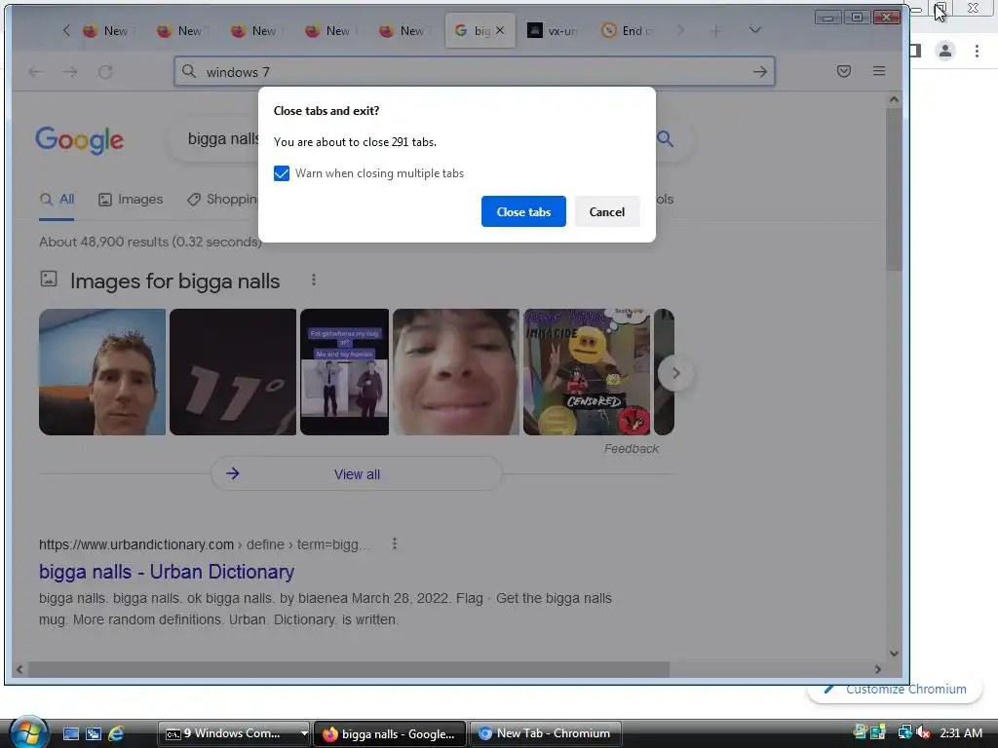
Task: Open a new Firefox tab with plus
Action: coord(715,30)
